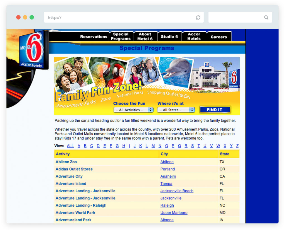Screen dimensions: 285x231
Task: Open the Abilene Zoo activity
Action: coord(66,162)
